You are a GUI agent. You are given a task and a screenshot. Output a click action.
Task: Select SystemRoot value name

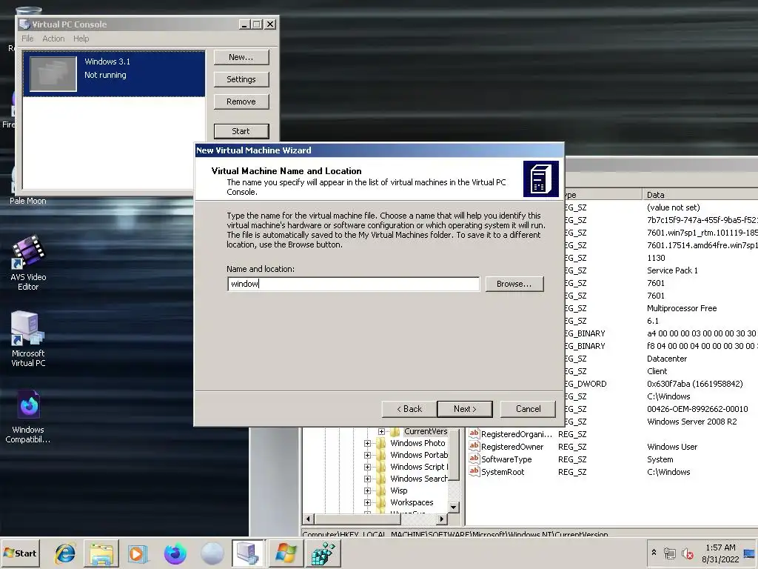[503, 472]
